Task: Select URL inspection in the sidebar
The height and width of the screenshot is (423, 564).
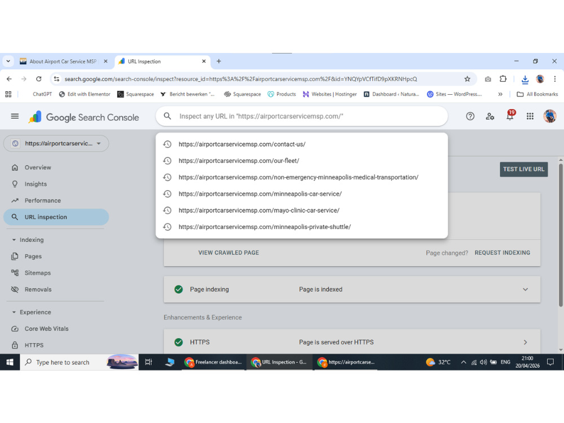Action: (x=56, y=217)
